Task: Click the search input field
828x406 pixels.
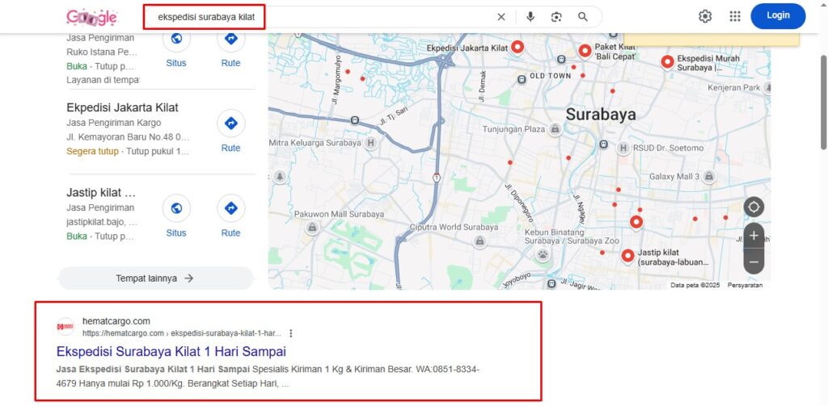Action: pos(323,16)
